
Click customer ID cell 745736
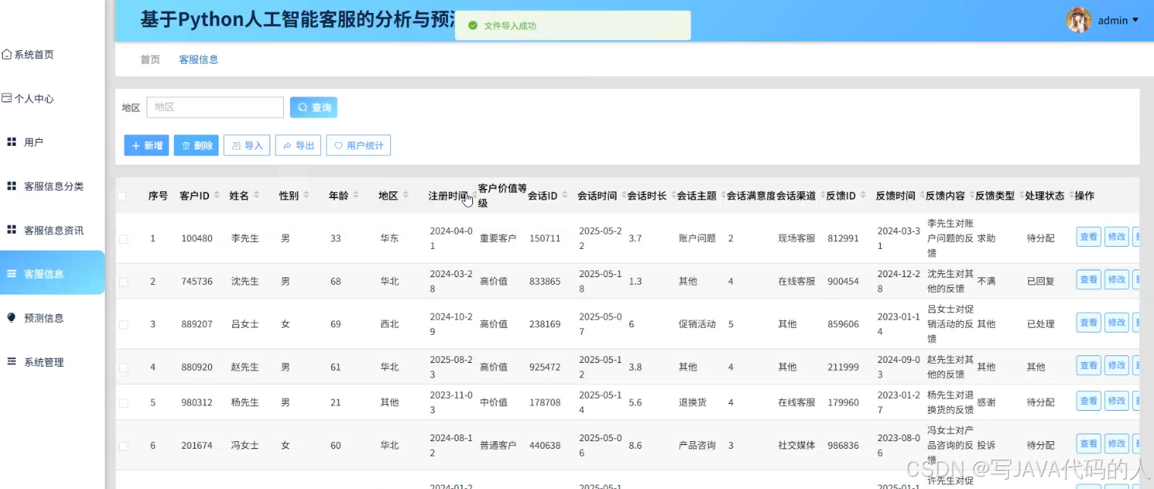pos(197,282)
